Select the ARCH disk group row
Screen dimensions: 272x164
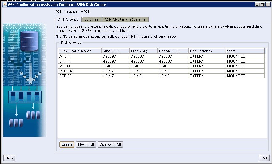[161, 56]
